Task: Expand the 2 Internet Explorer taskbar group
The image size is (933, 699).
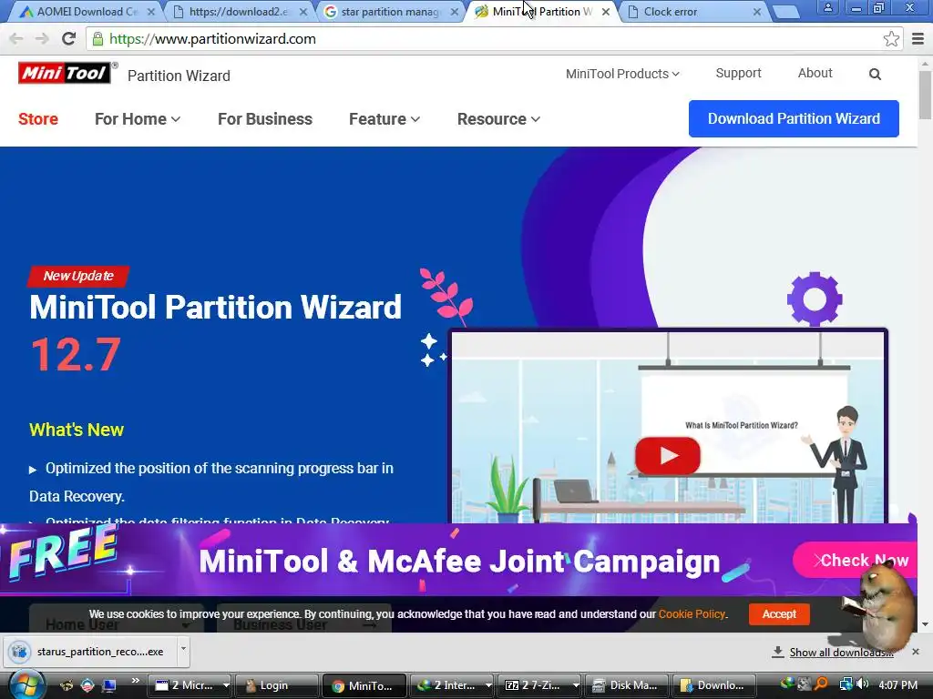Action: [488, 685]
